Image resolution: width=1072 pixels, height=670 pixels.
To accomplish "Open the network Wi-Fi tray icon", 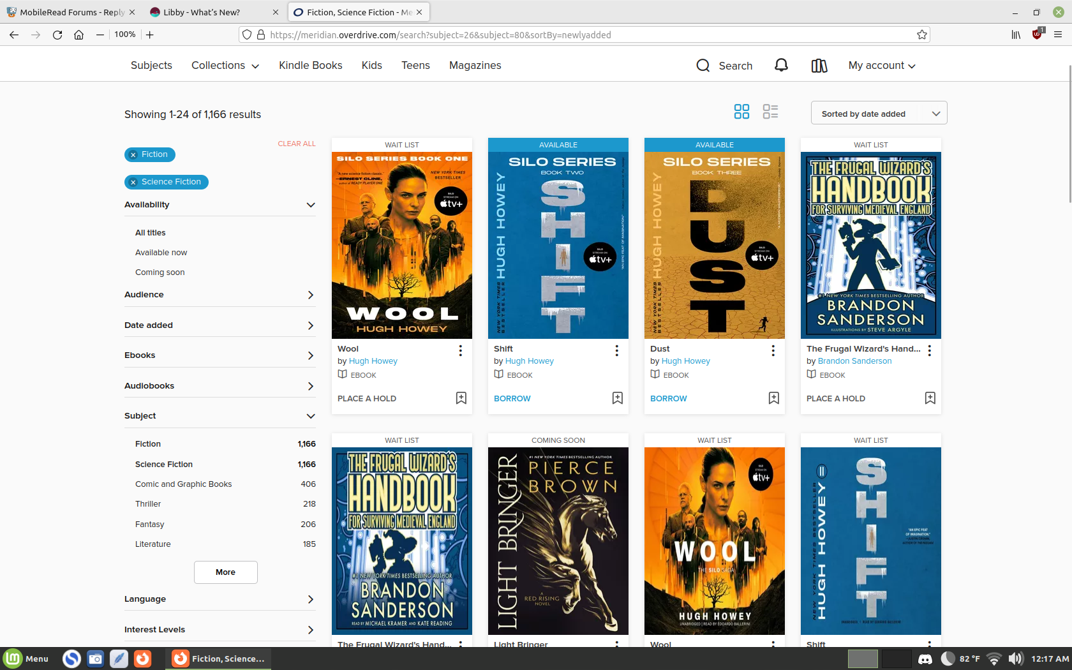I will (994, 659).
